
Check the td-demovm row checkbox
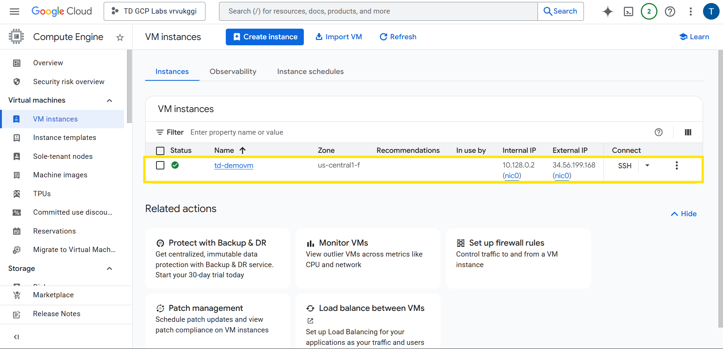(x=160, y=165)
